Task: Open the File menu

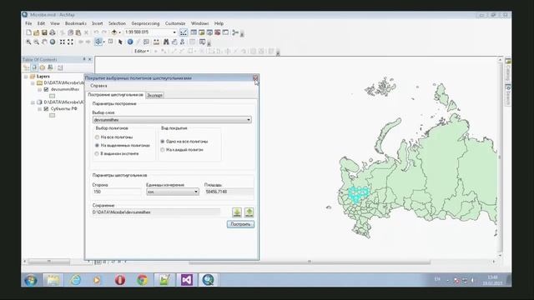Action: tap(28, 23)
